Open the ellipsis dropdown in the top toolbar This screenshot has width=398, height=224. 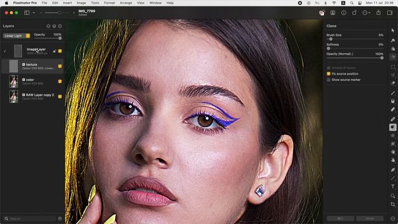click(366, 12)
